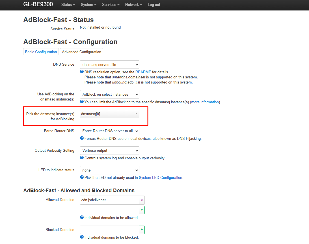
Task: Click help icon under DNS Service
Action: pyautogui.click(x=82, y=72)
